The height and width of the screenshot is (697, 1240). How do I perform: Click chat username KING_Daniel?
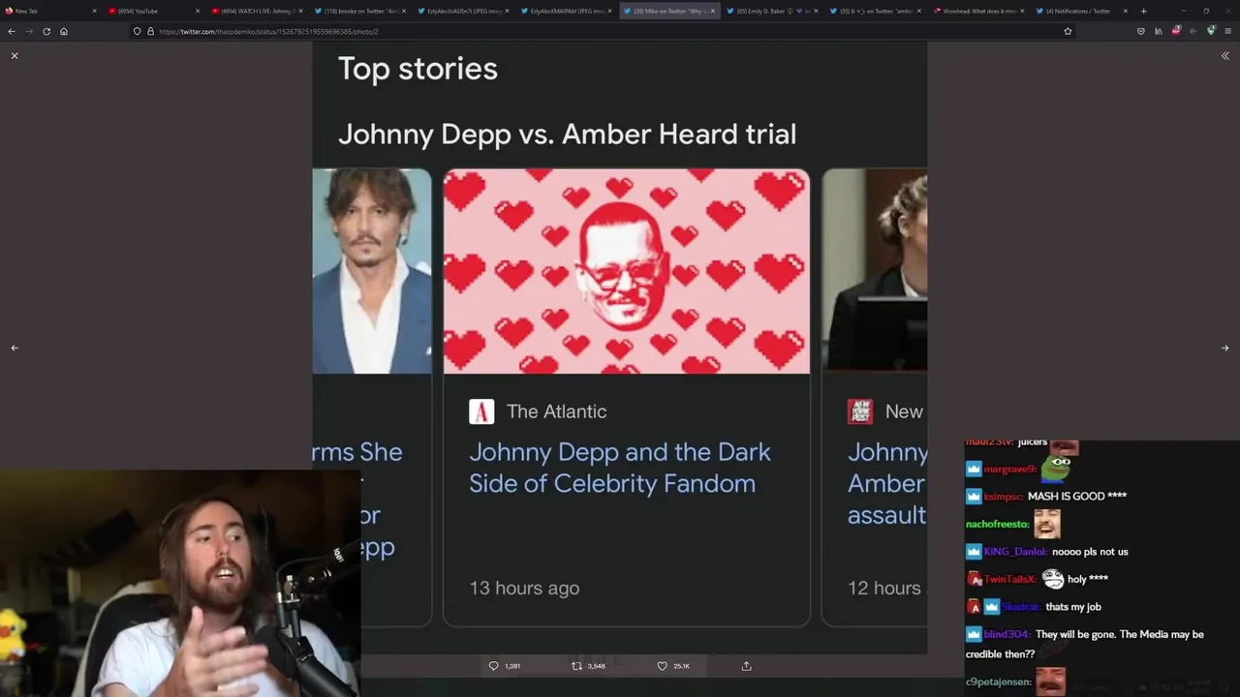[1015, 552]
